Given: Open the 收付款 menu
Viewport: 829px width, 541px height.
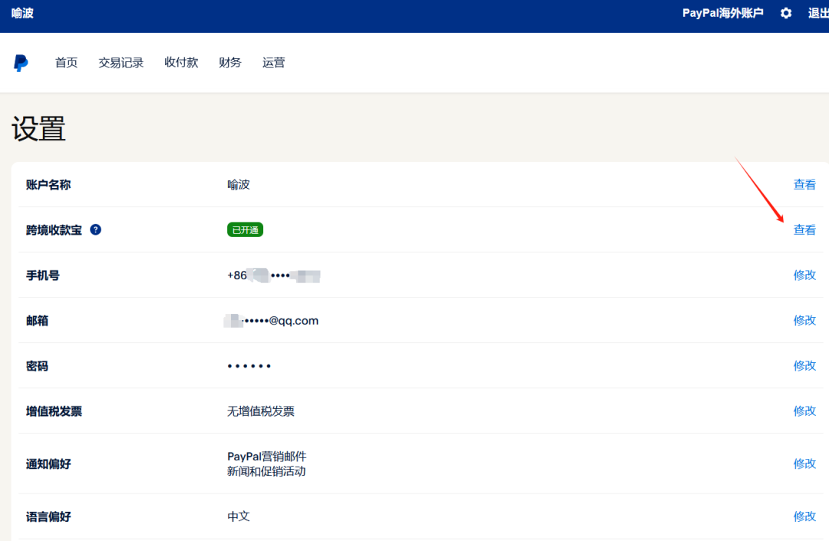Looking at the screenshot, I should [181, 62].
